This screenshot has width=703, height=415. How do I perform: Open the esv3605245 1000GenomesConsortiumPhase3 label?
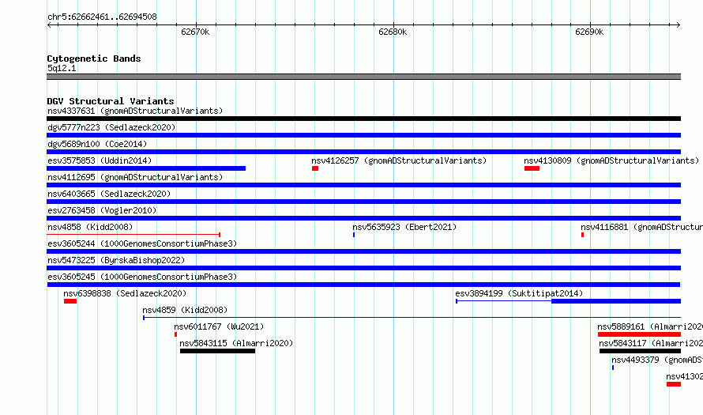(x=142, y=277)
